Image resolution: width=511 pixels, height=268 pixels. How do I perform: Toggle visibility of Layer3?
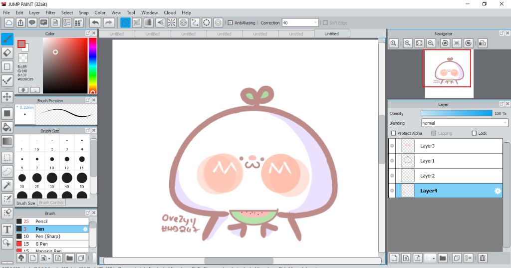tap(392, 146)
